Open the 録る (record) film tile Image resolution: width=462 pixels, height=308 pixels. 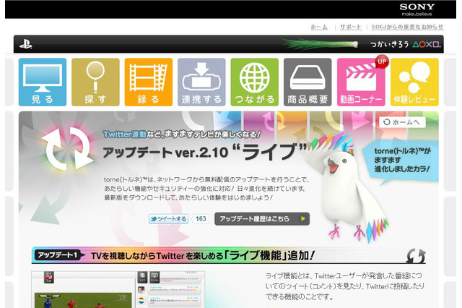point(149,82)
